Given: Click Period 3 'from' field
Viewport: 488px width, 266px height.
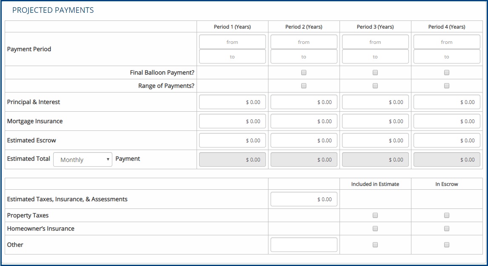Looking at the screenshot, I should pos(375,42).
